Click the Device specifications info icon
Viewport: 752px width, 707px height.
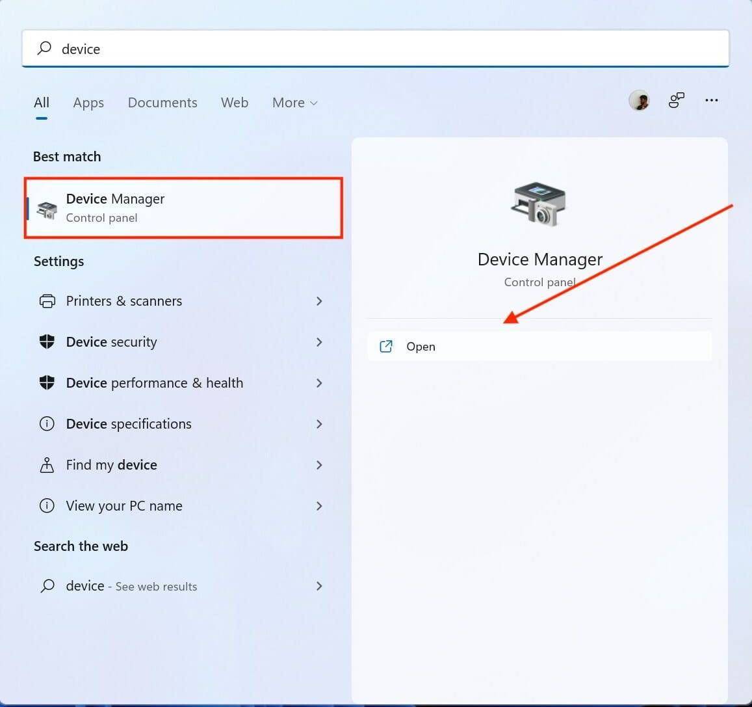coord(47,423)
